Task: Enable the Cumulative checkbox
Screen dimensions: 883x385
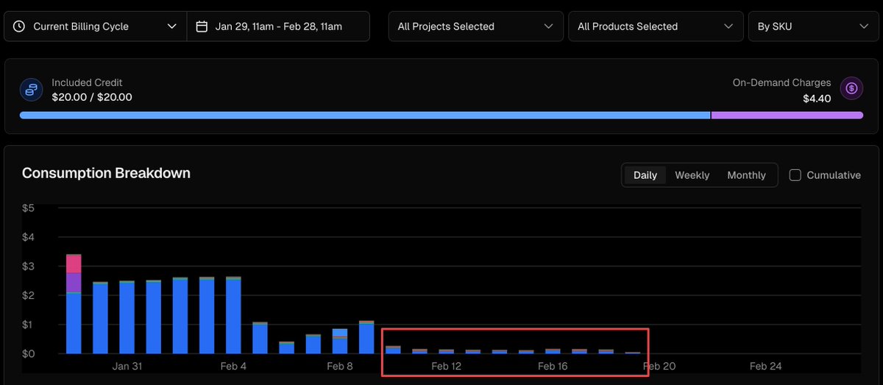Action: point(795,175)
